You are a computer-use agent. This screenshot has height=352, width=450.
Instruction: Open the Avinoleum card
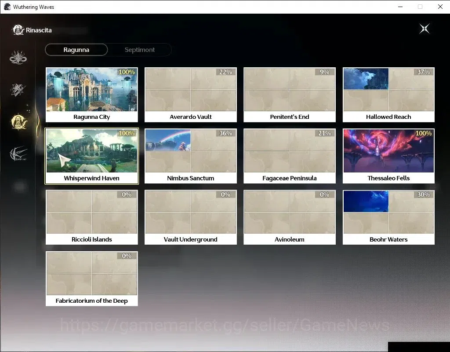290,217
